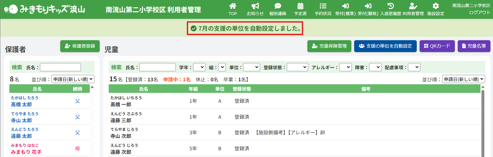This screenshot has width=493, height=157.
Task: Open the guardian list 並び順 dropdown
Action: click(73, 79)
